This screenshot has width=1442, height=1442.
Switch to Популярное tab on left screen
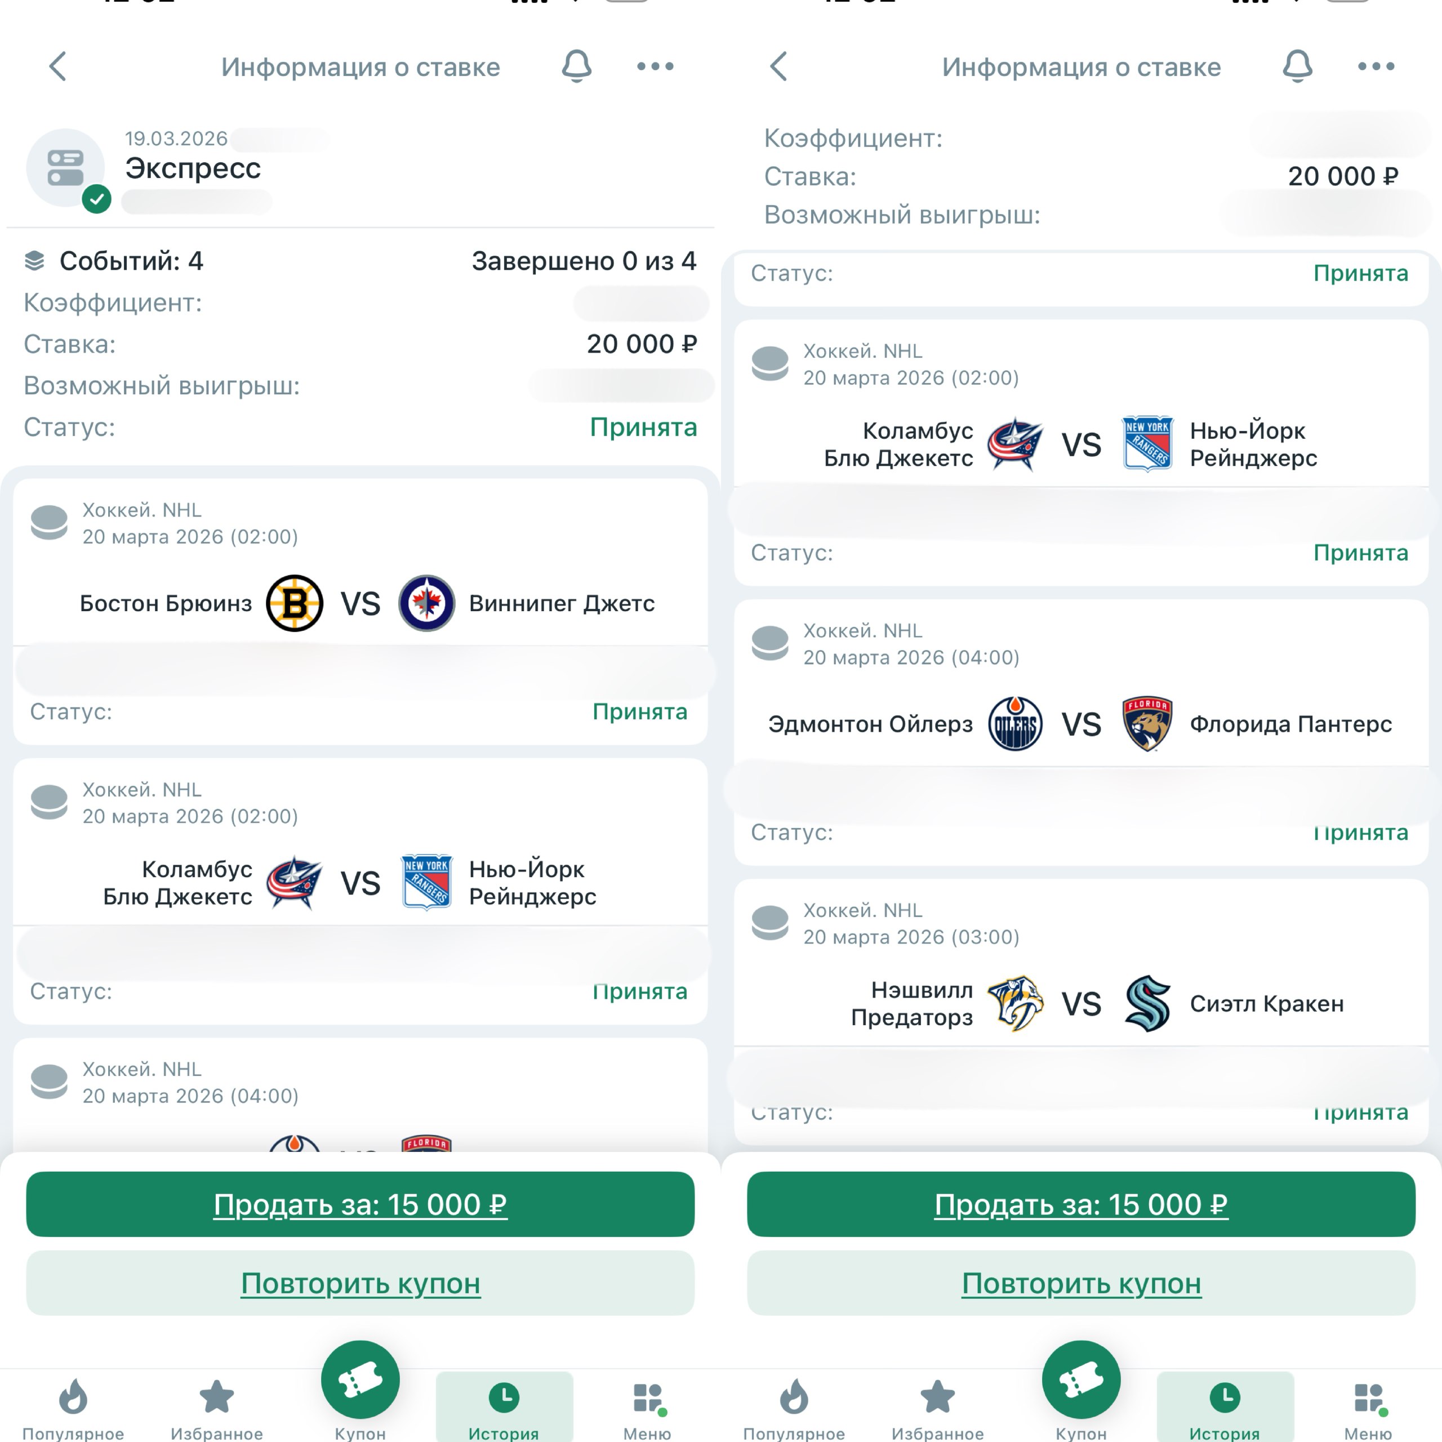[73, 1408]
